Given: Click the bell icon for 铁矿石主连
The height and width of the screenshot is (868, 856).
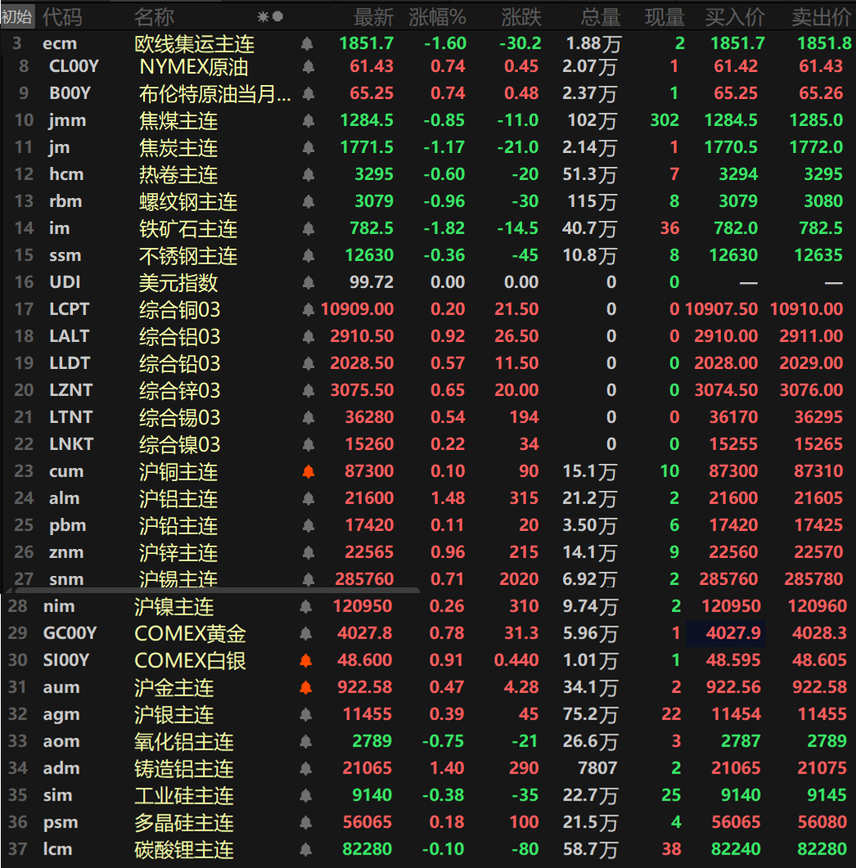Looking at the screenshot, I should [309, 228].
